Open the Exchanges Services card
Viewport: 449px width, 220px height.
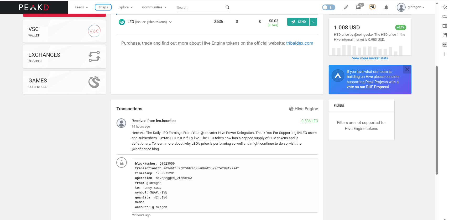64,57
